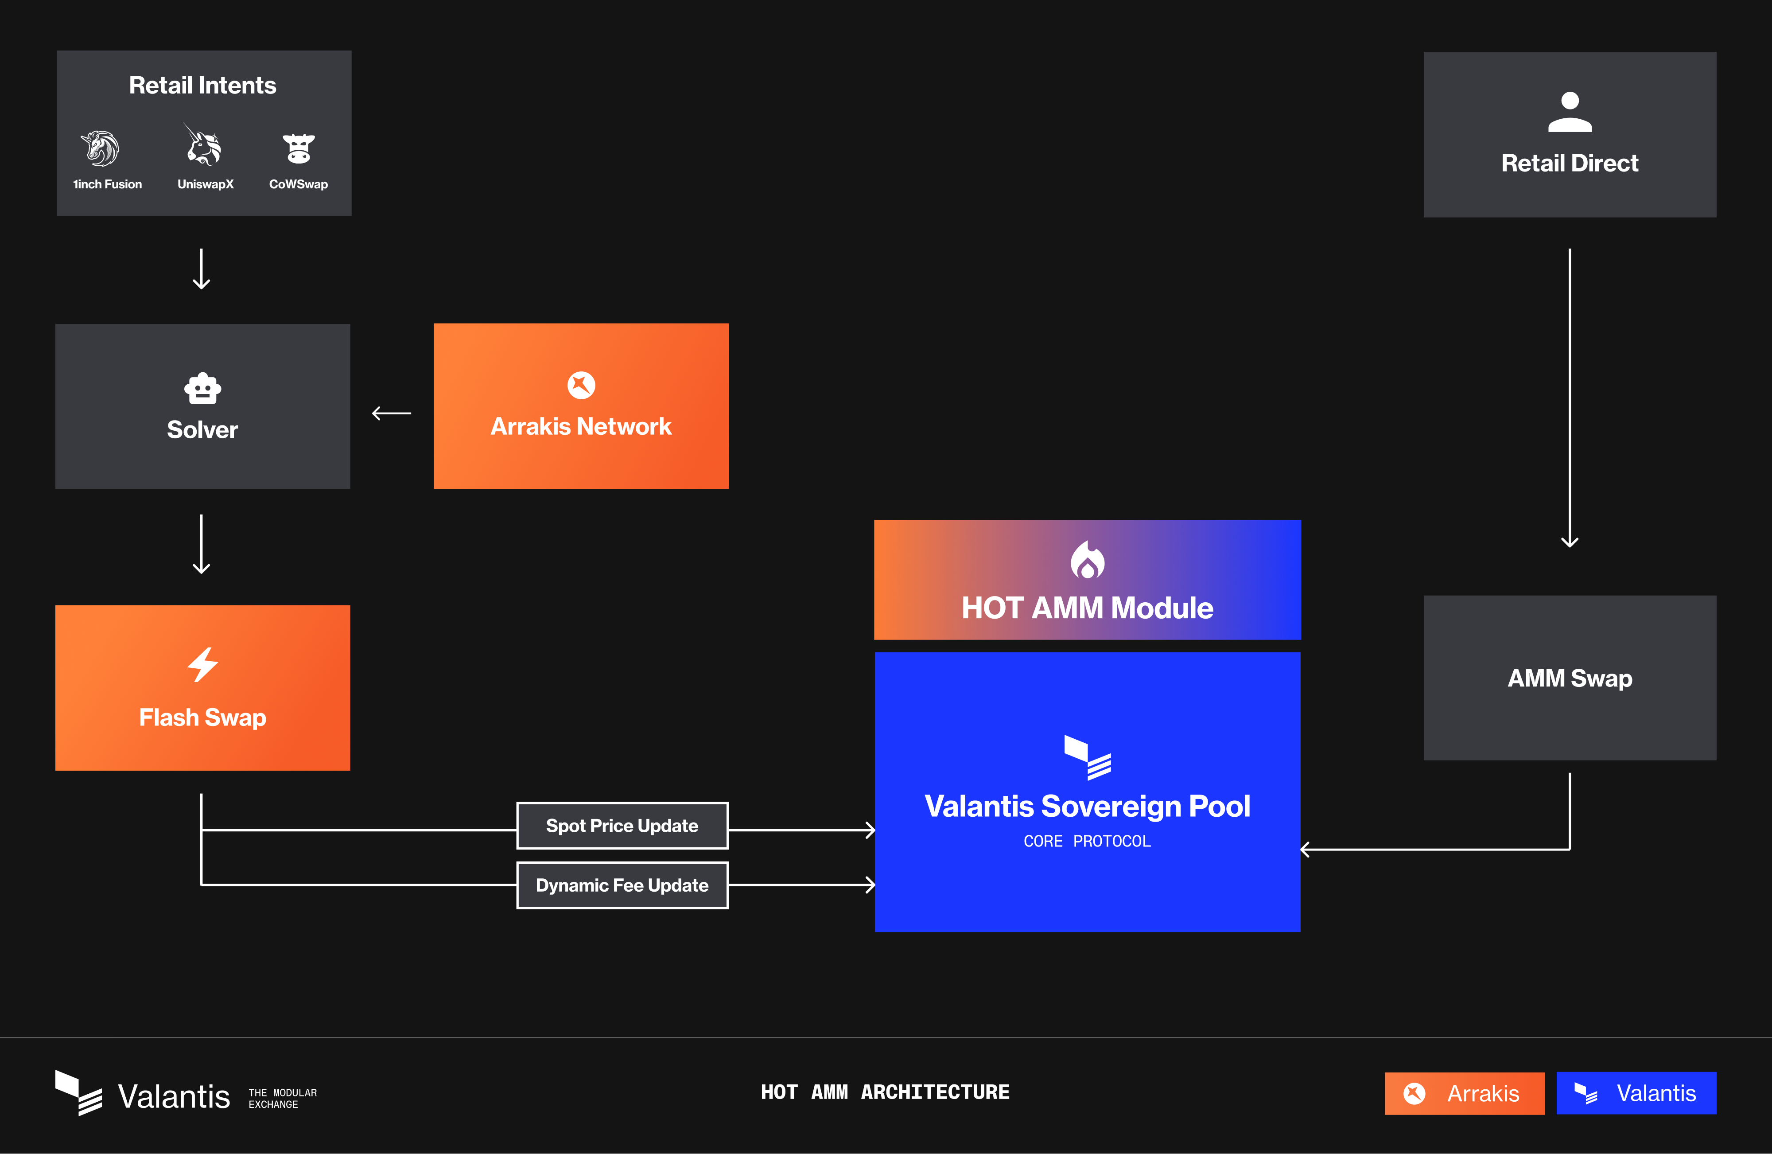Click the Flash Swap label text

202,717
